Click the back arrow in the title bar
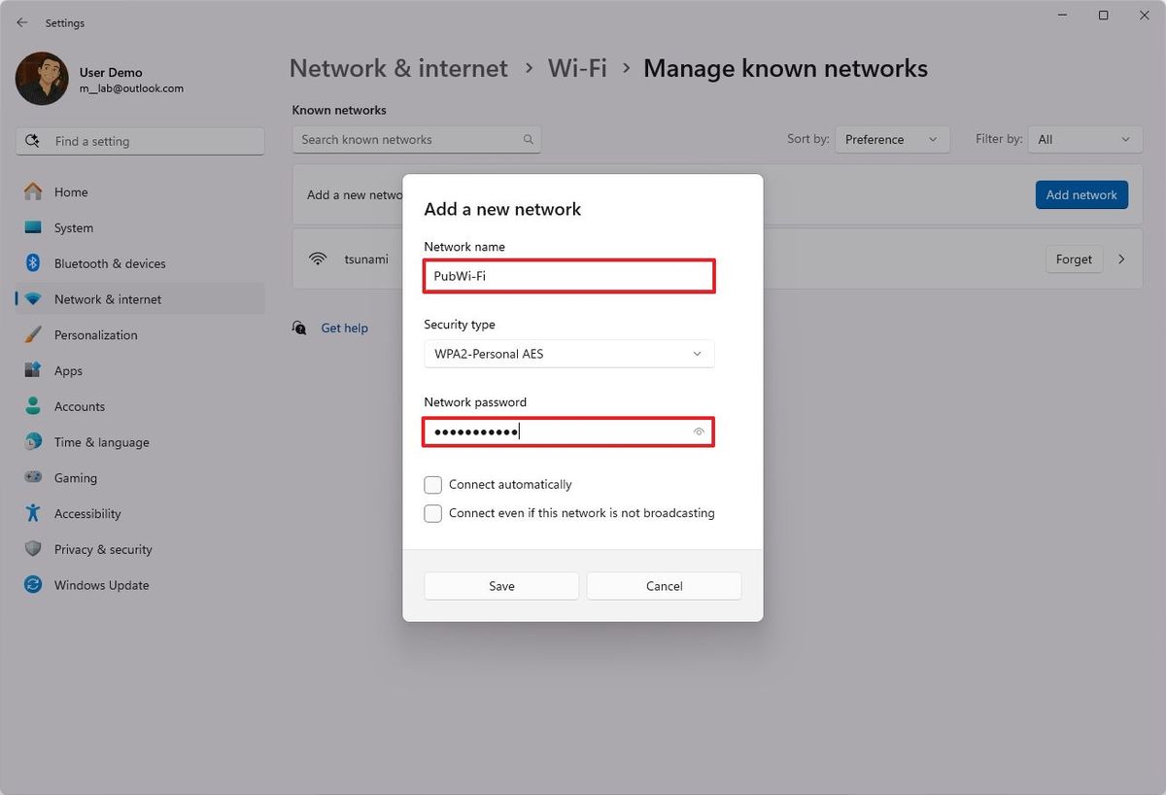 21,22
